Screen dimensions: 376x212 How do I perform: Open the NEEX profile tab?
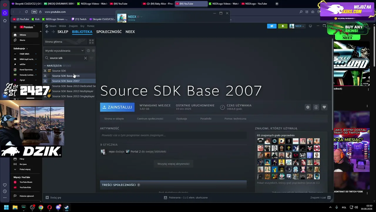(130, 32)
